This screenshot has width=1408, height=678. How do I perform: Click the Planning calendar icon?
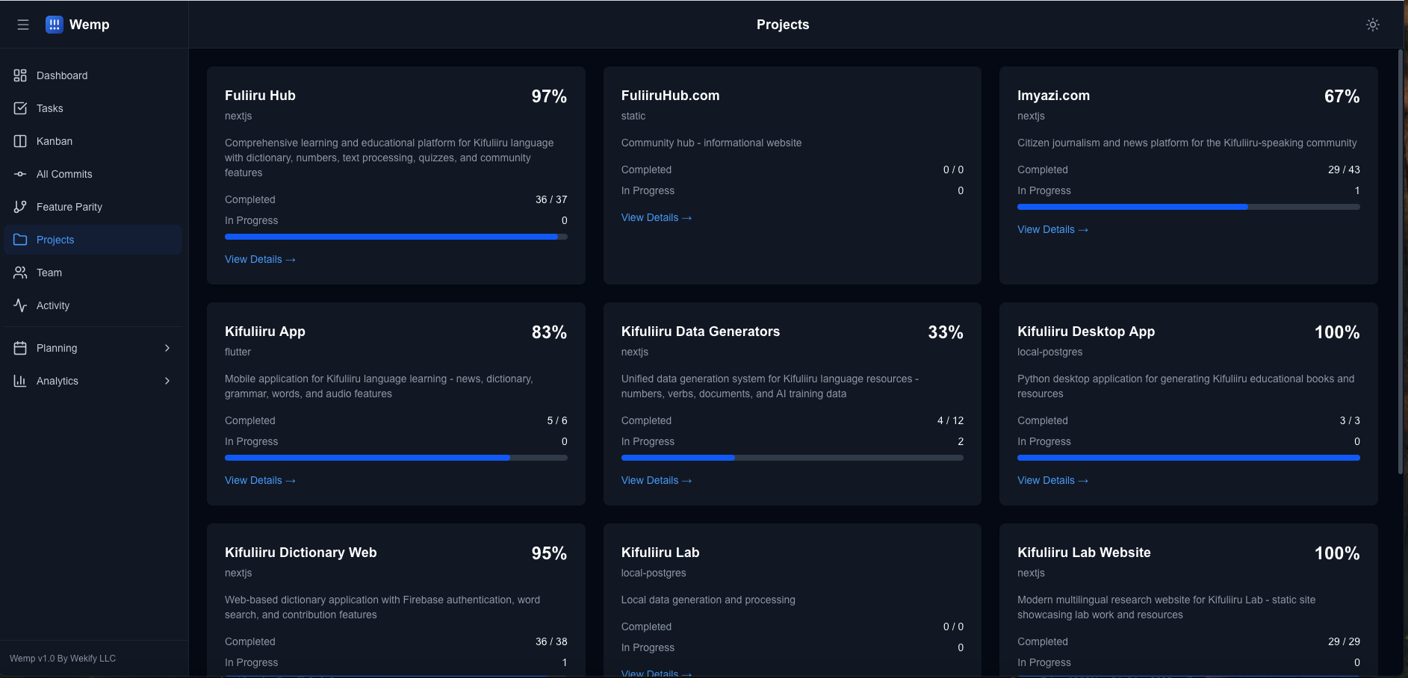point(20,348)
